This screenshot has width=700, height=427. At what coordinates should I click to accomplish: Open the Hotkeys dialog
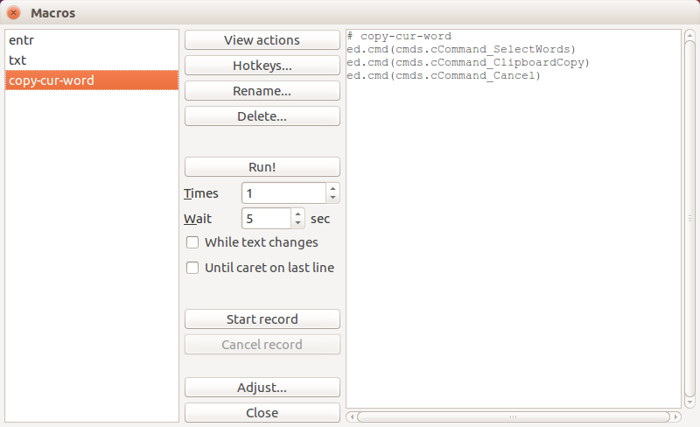point(262,66)
